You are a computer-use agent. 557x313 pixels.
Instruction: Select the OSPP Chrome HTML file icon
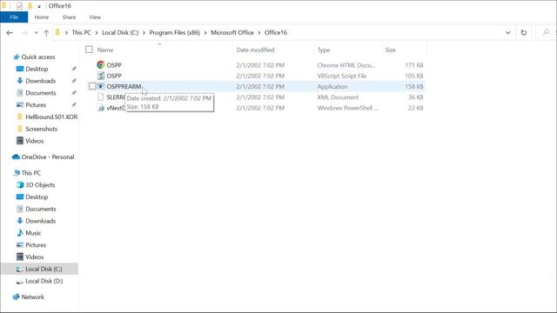click(x=101, y=65)
